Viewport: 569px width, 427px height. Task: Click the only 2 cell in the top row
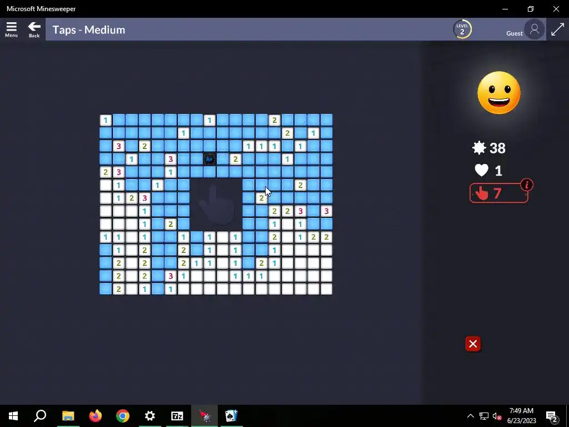point(274,120)
